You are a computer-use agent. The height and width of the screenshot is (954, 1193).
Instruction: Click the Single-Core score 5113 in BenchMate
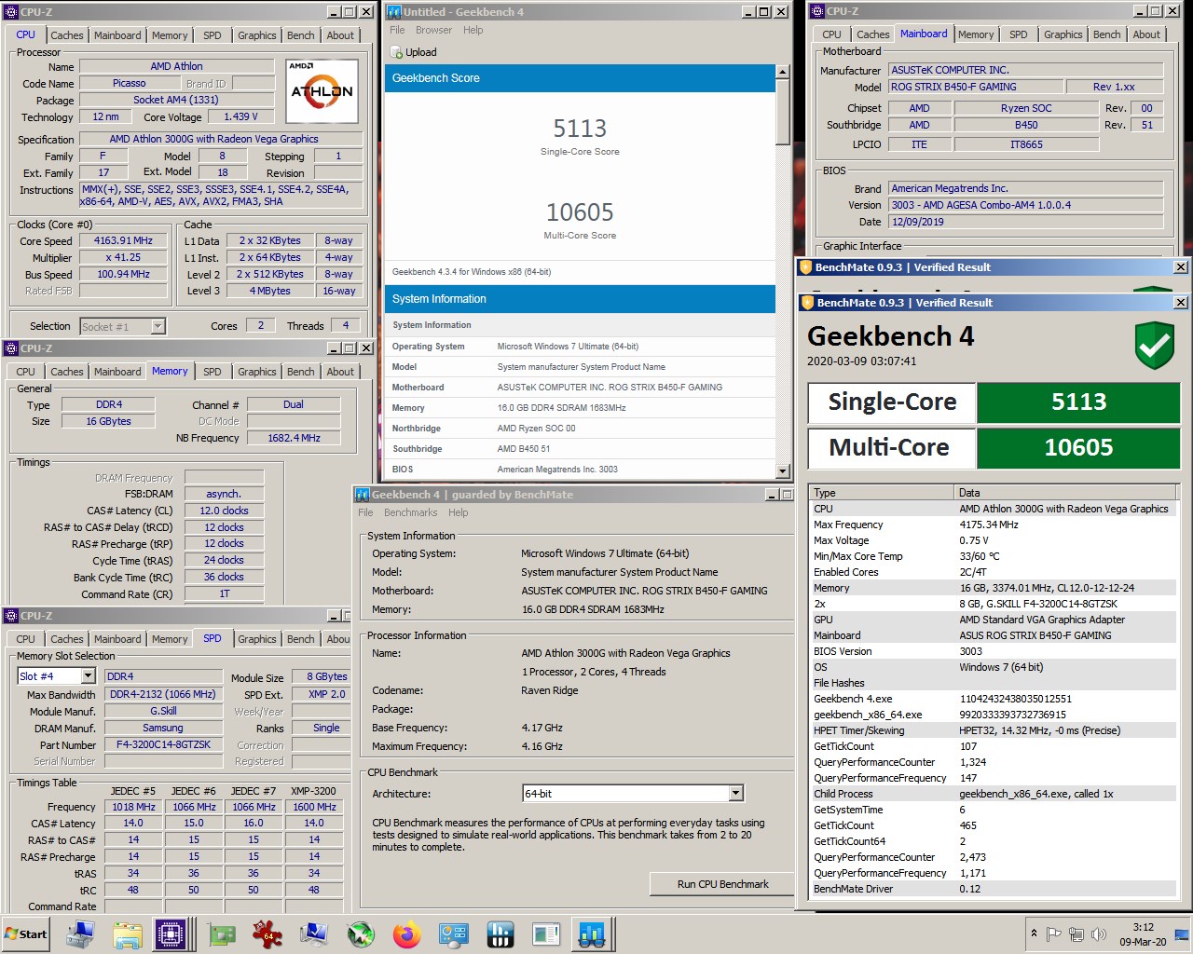tap(1078, 402)
